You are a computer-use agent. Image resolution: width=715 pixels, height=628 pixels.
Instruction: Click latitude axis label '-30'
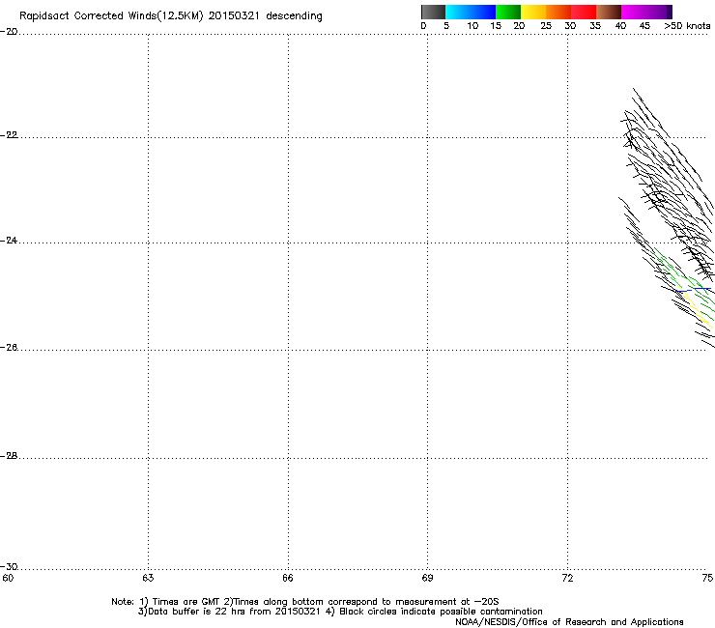9,567
